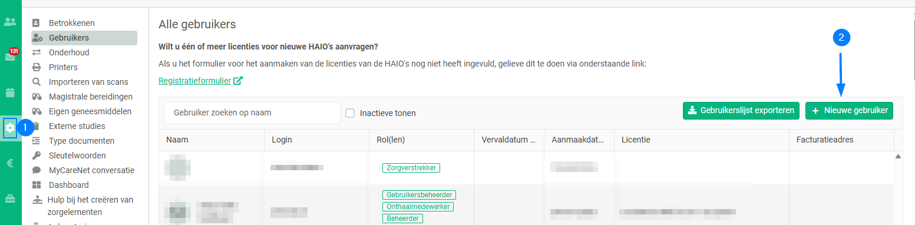Open the euro billing icon
Image resolution: width=915 pixels, height=225 pixels.
click(11, 164)
